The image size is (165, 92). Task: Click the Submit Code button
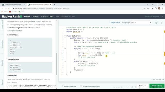[x=157, y=86]
